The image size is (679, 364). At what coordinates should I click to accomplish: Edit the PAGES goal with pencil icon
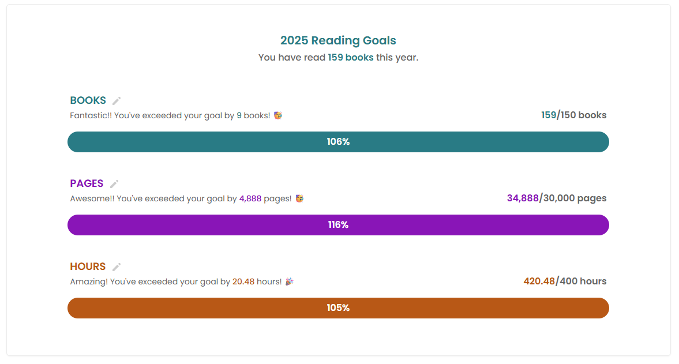coord(114,184)
